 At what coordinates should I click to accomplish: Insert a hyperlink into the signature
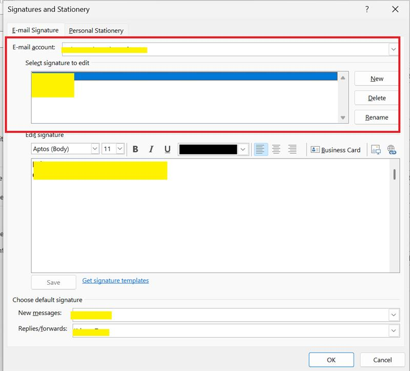pyautogui.click(x=392, y=149)
